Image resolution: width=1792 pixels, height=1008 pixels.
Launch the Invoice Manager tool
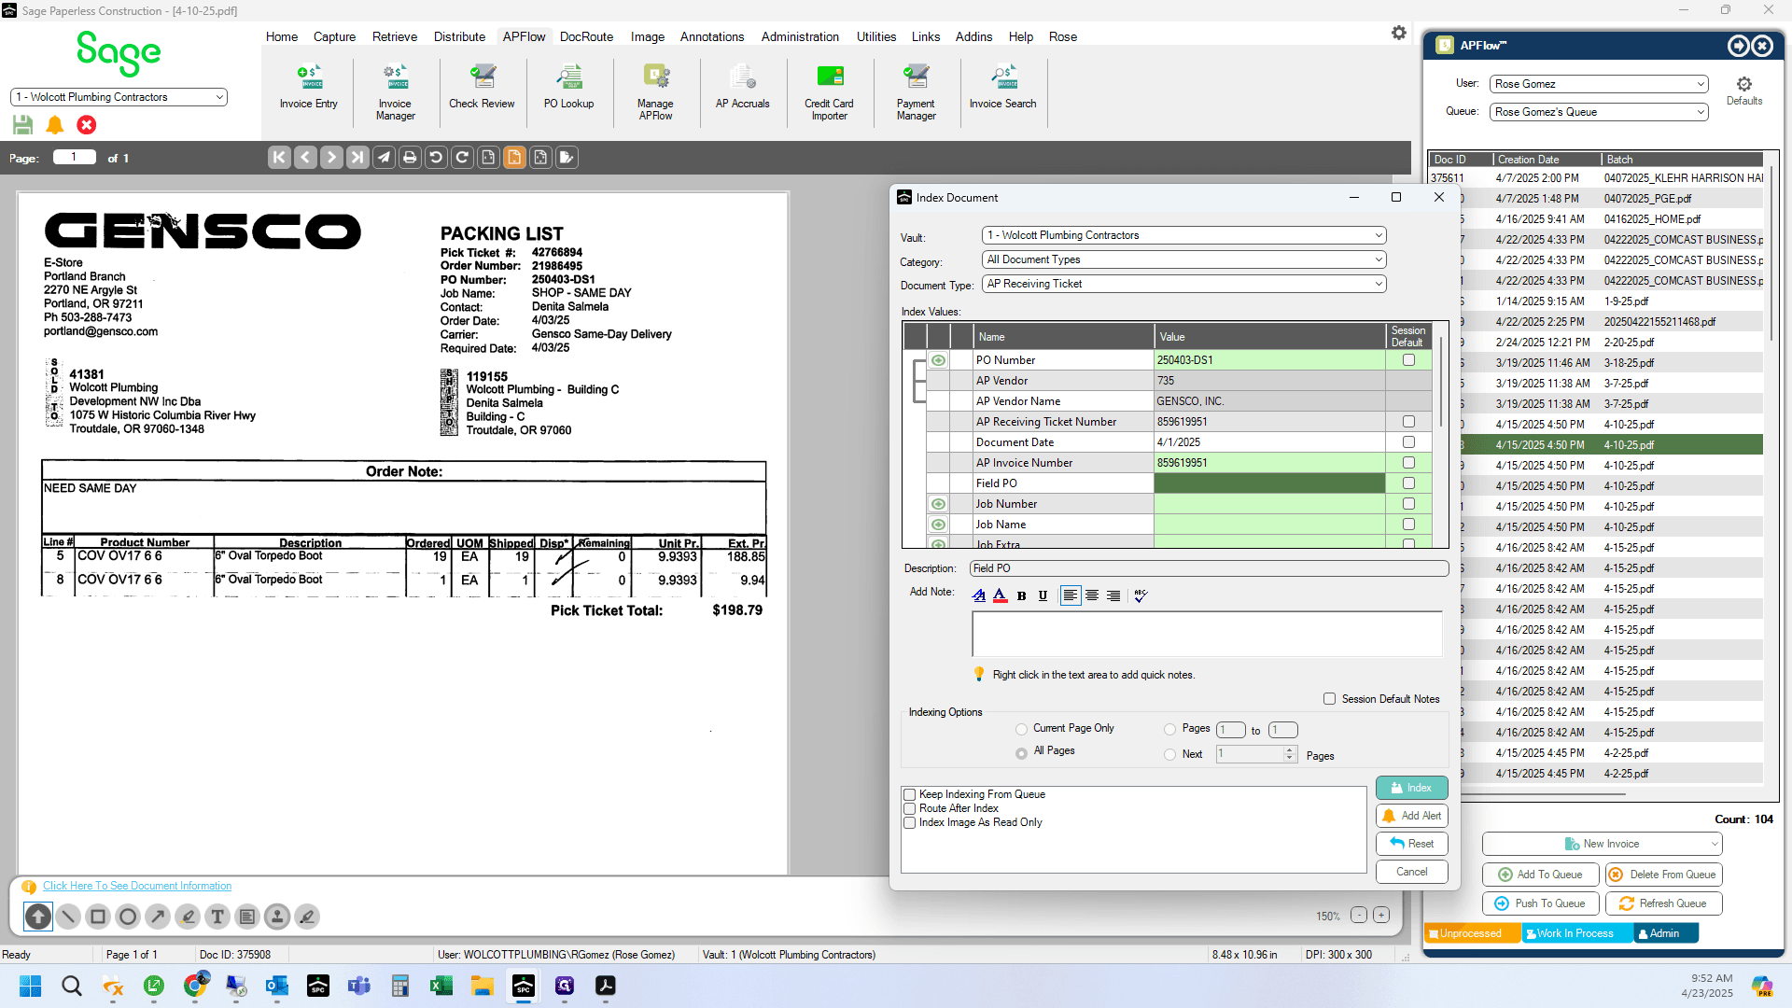point(396,92)
